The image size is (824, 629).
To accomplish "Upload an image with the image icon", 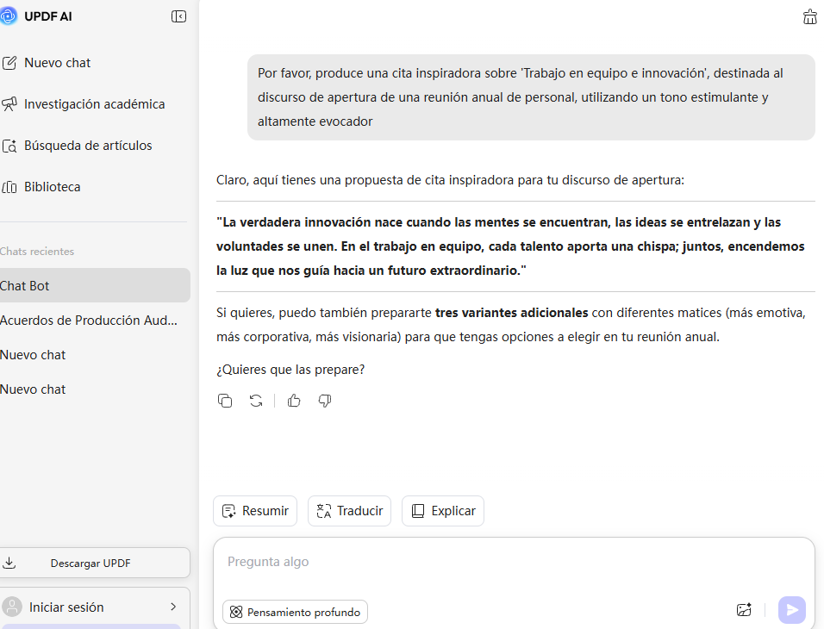I will pos(744,609).
